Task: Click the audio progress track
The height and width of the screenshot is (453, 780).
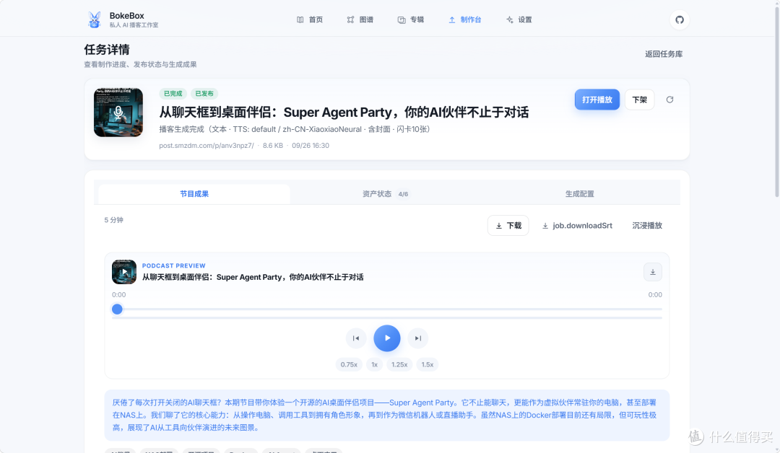Action: [387, 309]
